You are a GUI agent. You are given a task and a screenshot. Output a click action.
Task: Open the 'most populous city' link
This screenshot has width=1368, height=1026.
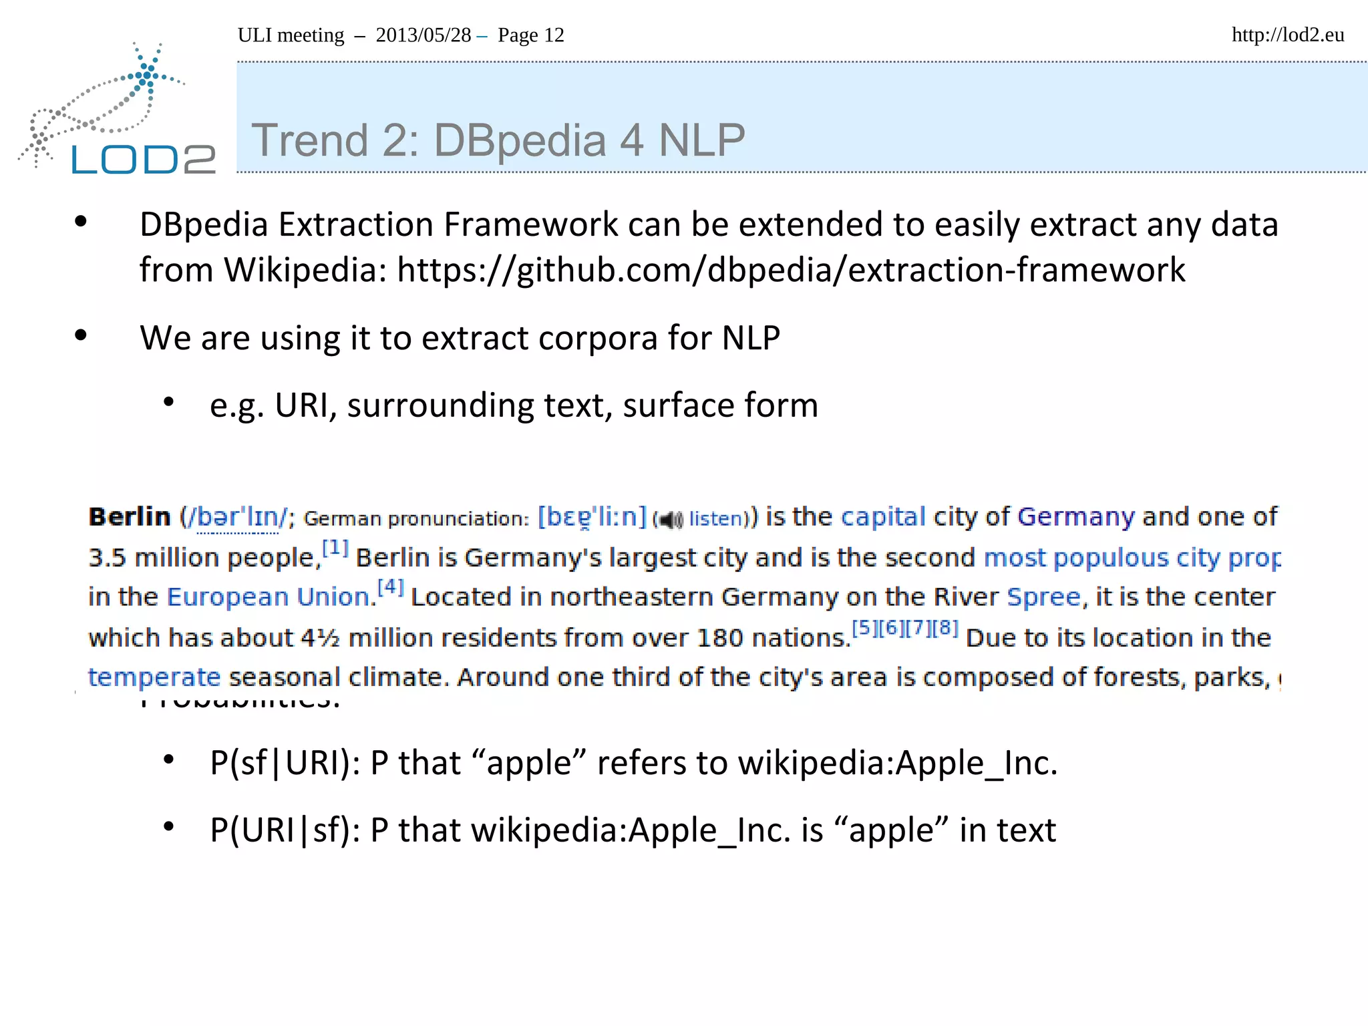(x=1133, y=558)
